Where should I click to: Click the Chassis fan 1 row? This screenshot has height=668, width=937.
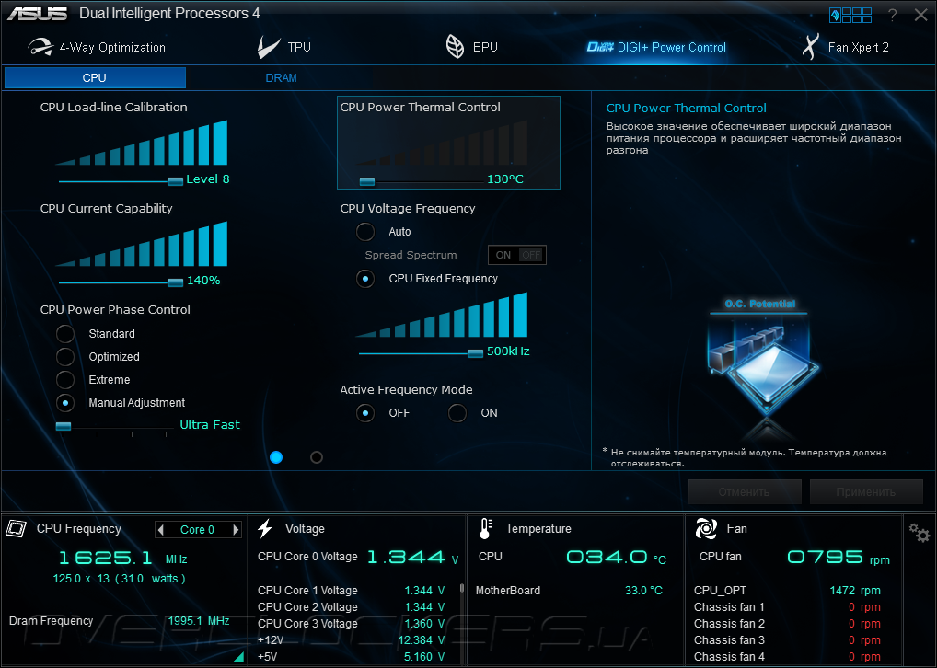coord(787,607)
